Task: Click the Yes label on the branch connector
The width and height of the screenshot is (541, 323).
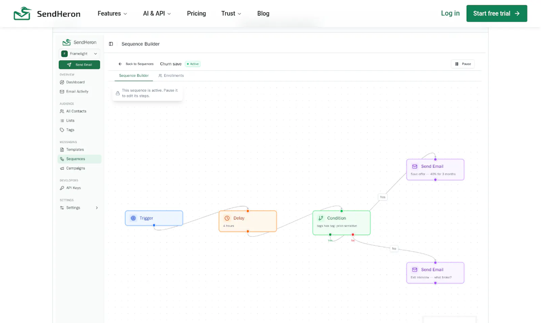Action: pos(382,197)
